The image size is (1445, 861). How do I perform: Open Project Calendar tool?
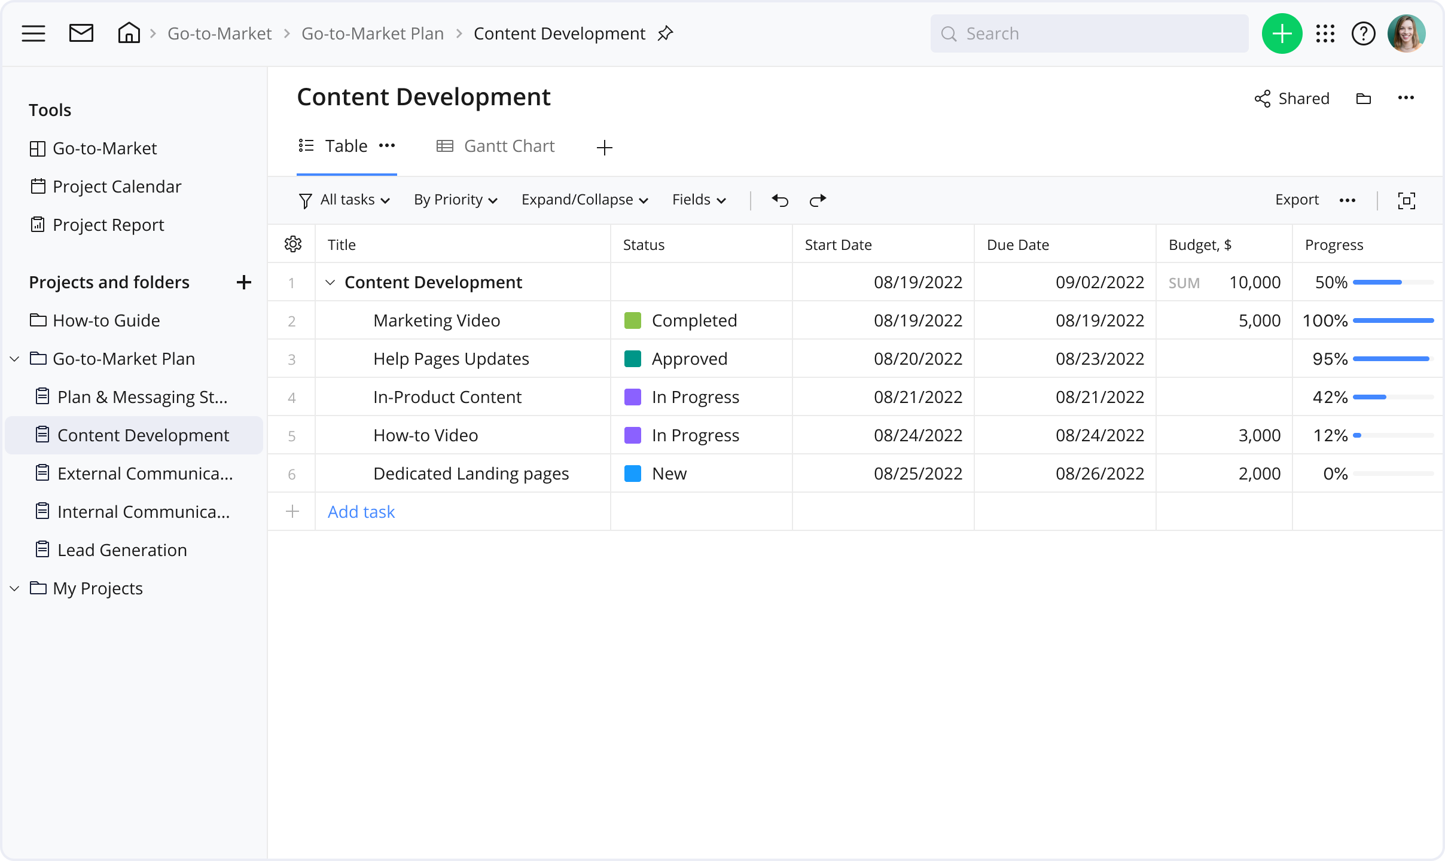pos(105,187)
